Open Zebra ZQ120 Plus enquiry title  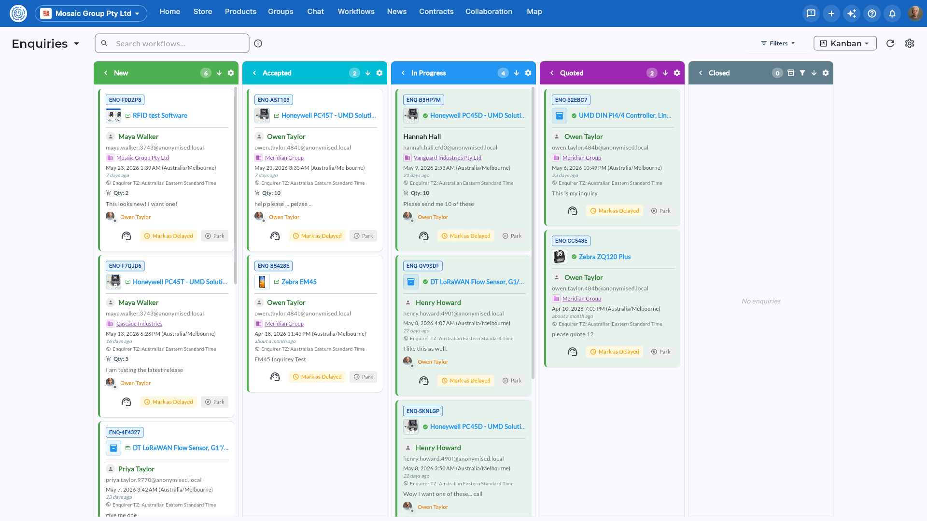click(x=605, y=257)
